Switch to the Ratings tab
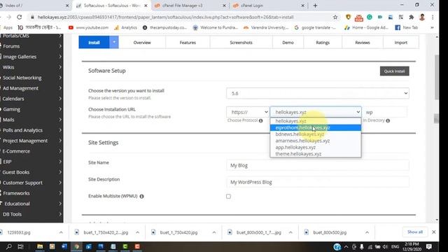448x252 pixels. [x=323, y=42]
